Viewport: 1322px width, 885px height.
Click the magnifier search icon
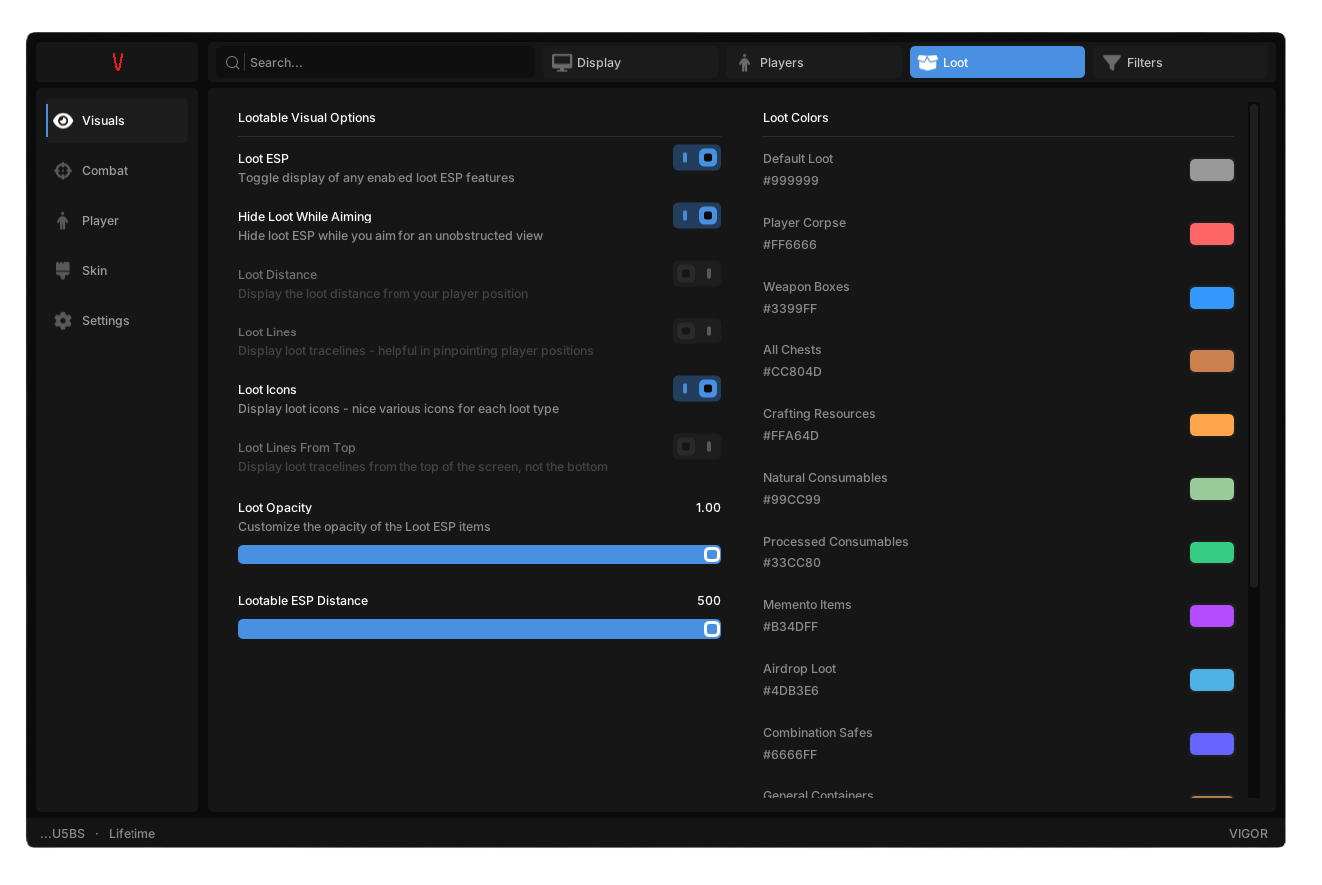[x=232, y=62]
